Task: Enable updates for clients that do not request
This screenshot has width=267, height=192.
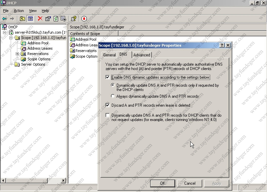Action: (107, 115)
